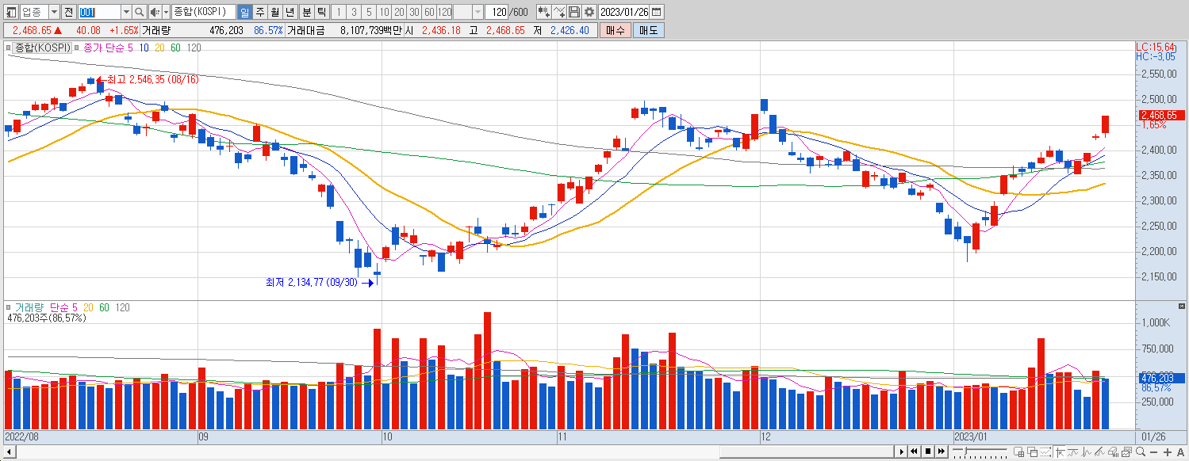This screenshot has height=461, width=1189.
Task: Click the date field 2023/01/26
Action: (625, 12)
